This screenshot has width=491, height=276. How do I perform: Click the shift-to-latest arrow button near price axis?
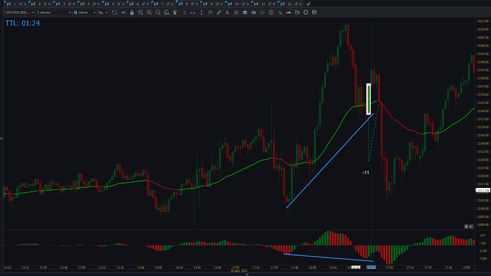coord(471,227)
